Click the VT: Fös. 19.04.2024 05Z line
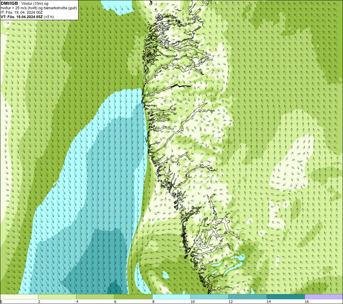The height and width of the screenshot is (304, 343). tap(27, 17)
